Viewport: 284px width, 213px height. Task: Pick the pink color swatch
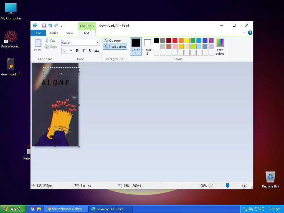coord(175,47)
